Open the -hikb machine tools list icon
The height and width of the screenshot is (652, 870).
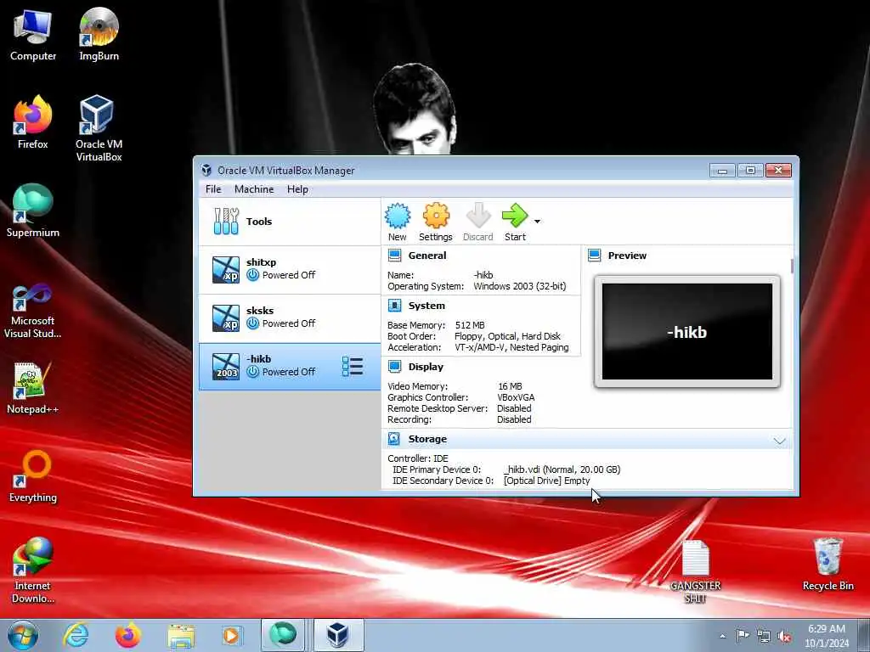click(353, 367)
